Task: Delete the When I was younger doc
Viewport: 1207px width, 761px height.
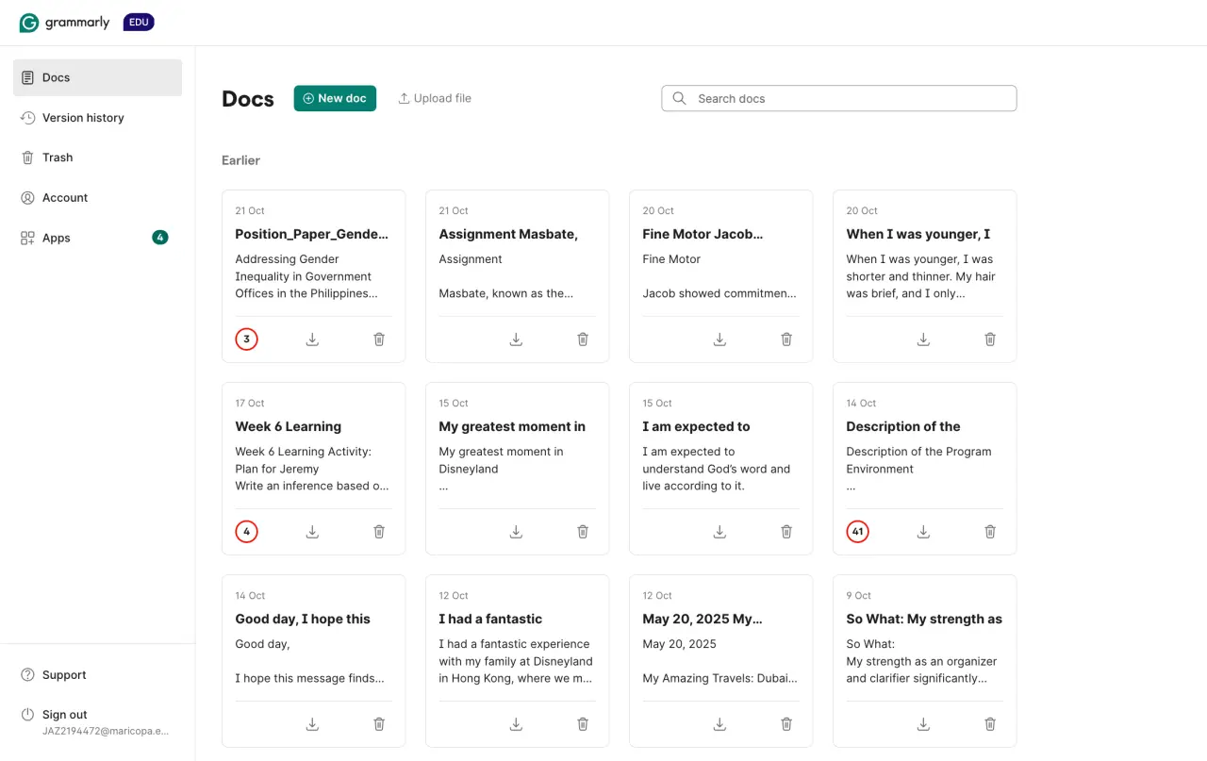Action: (x=990, y=339)
